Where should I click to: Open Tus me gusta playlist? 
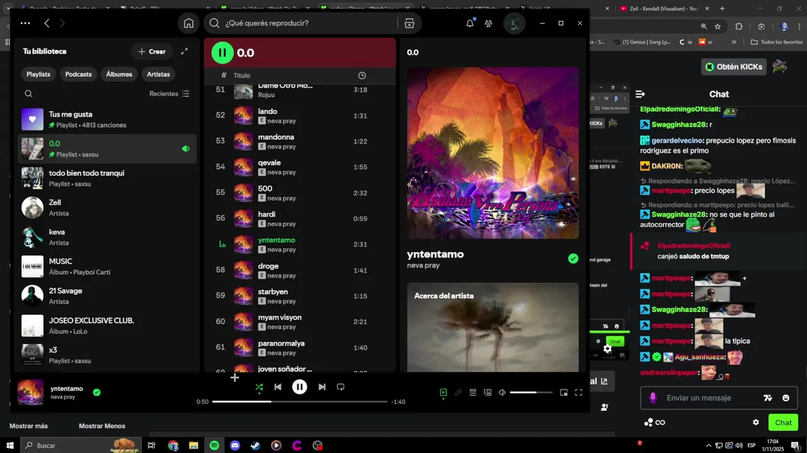tap(107, 120)
